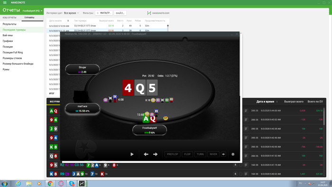
Task: Open File Explorer from taskbar
Action: point(29,183)
